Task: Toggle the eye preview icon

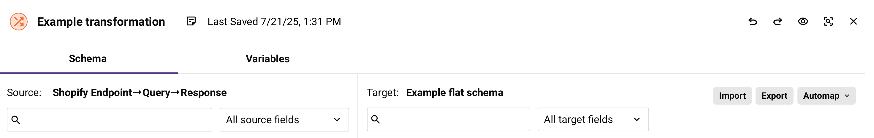Action: [x=803, y=22]
